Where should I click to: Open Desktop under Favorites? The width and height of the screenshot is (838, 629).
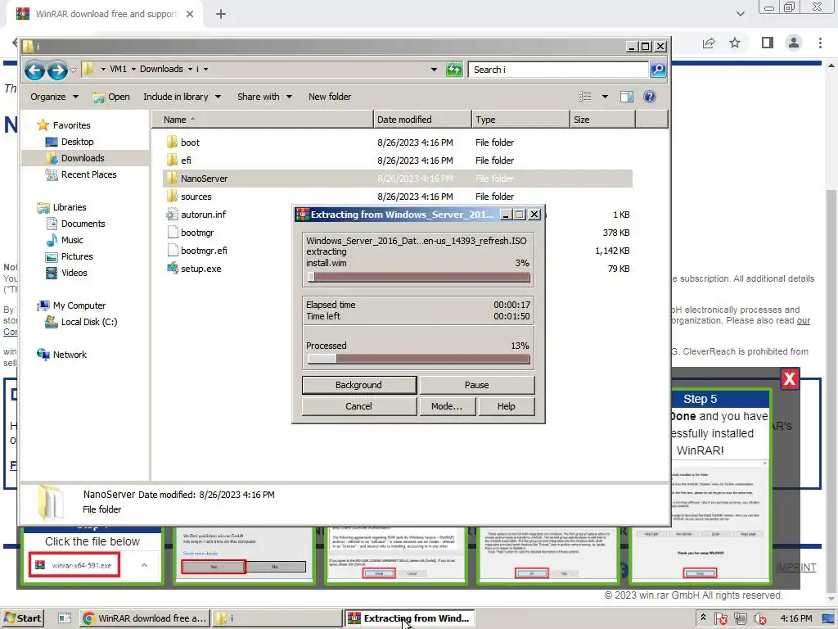coord(70,142)
